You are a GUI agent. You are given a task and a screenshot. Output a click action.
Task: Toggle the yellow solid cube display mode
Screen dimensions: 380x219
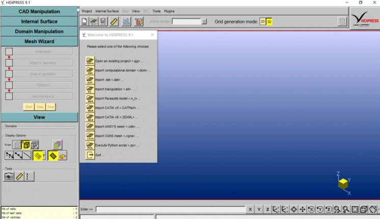point(26,145)
